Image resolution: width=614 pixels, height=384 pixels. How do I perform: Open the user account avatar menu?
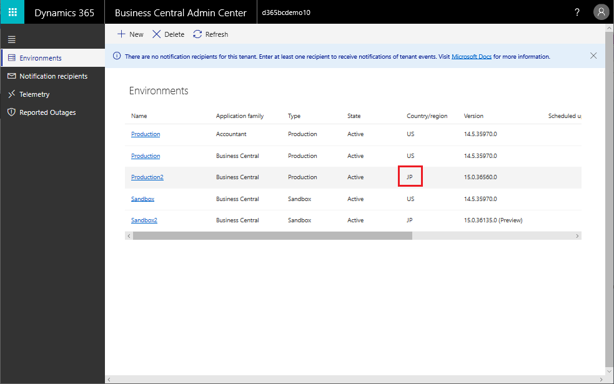coord(601,12)
